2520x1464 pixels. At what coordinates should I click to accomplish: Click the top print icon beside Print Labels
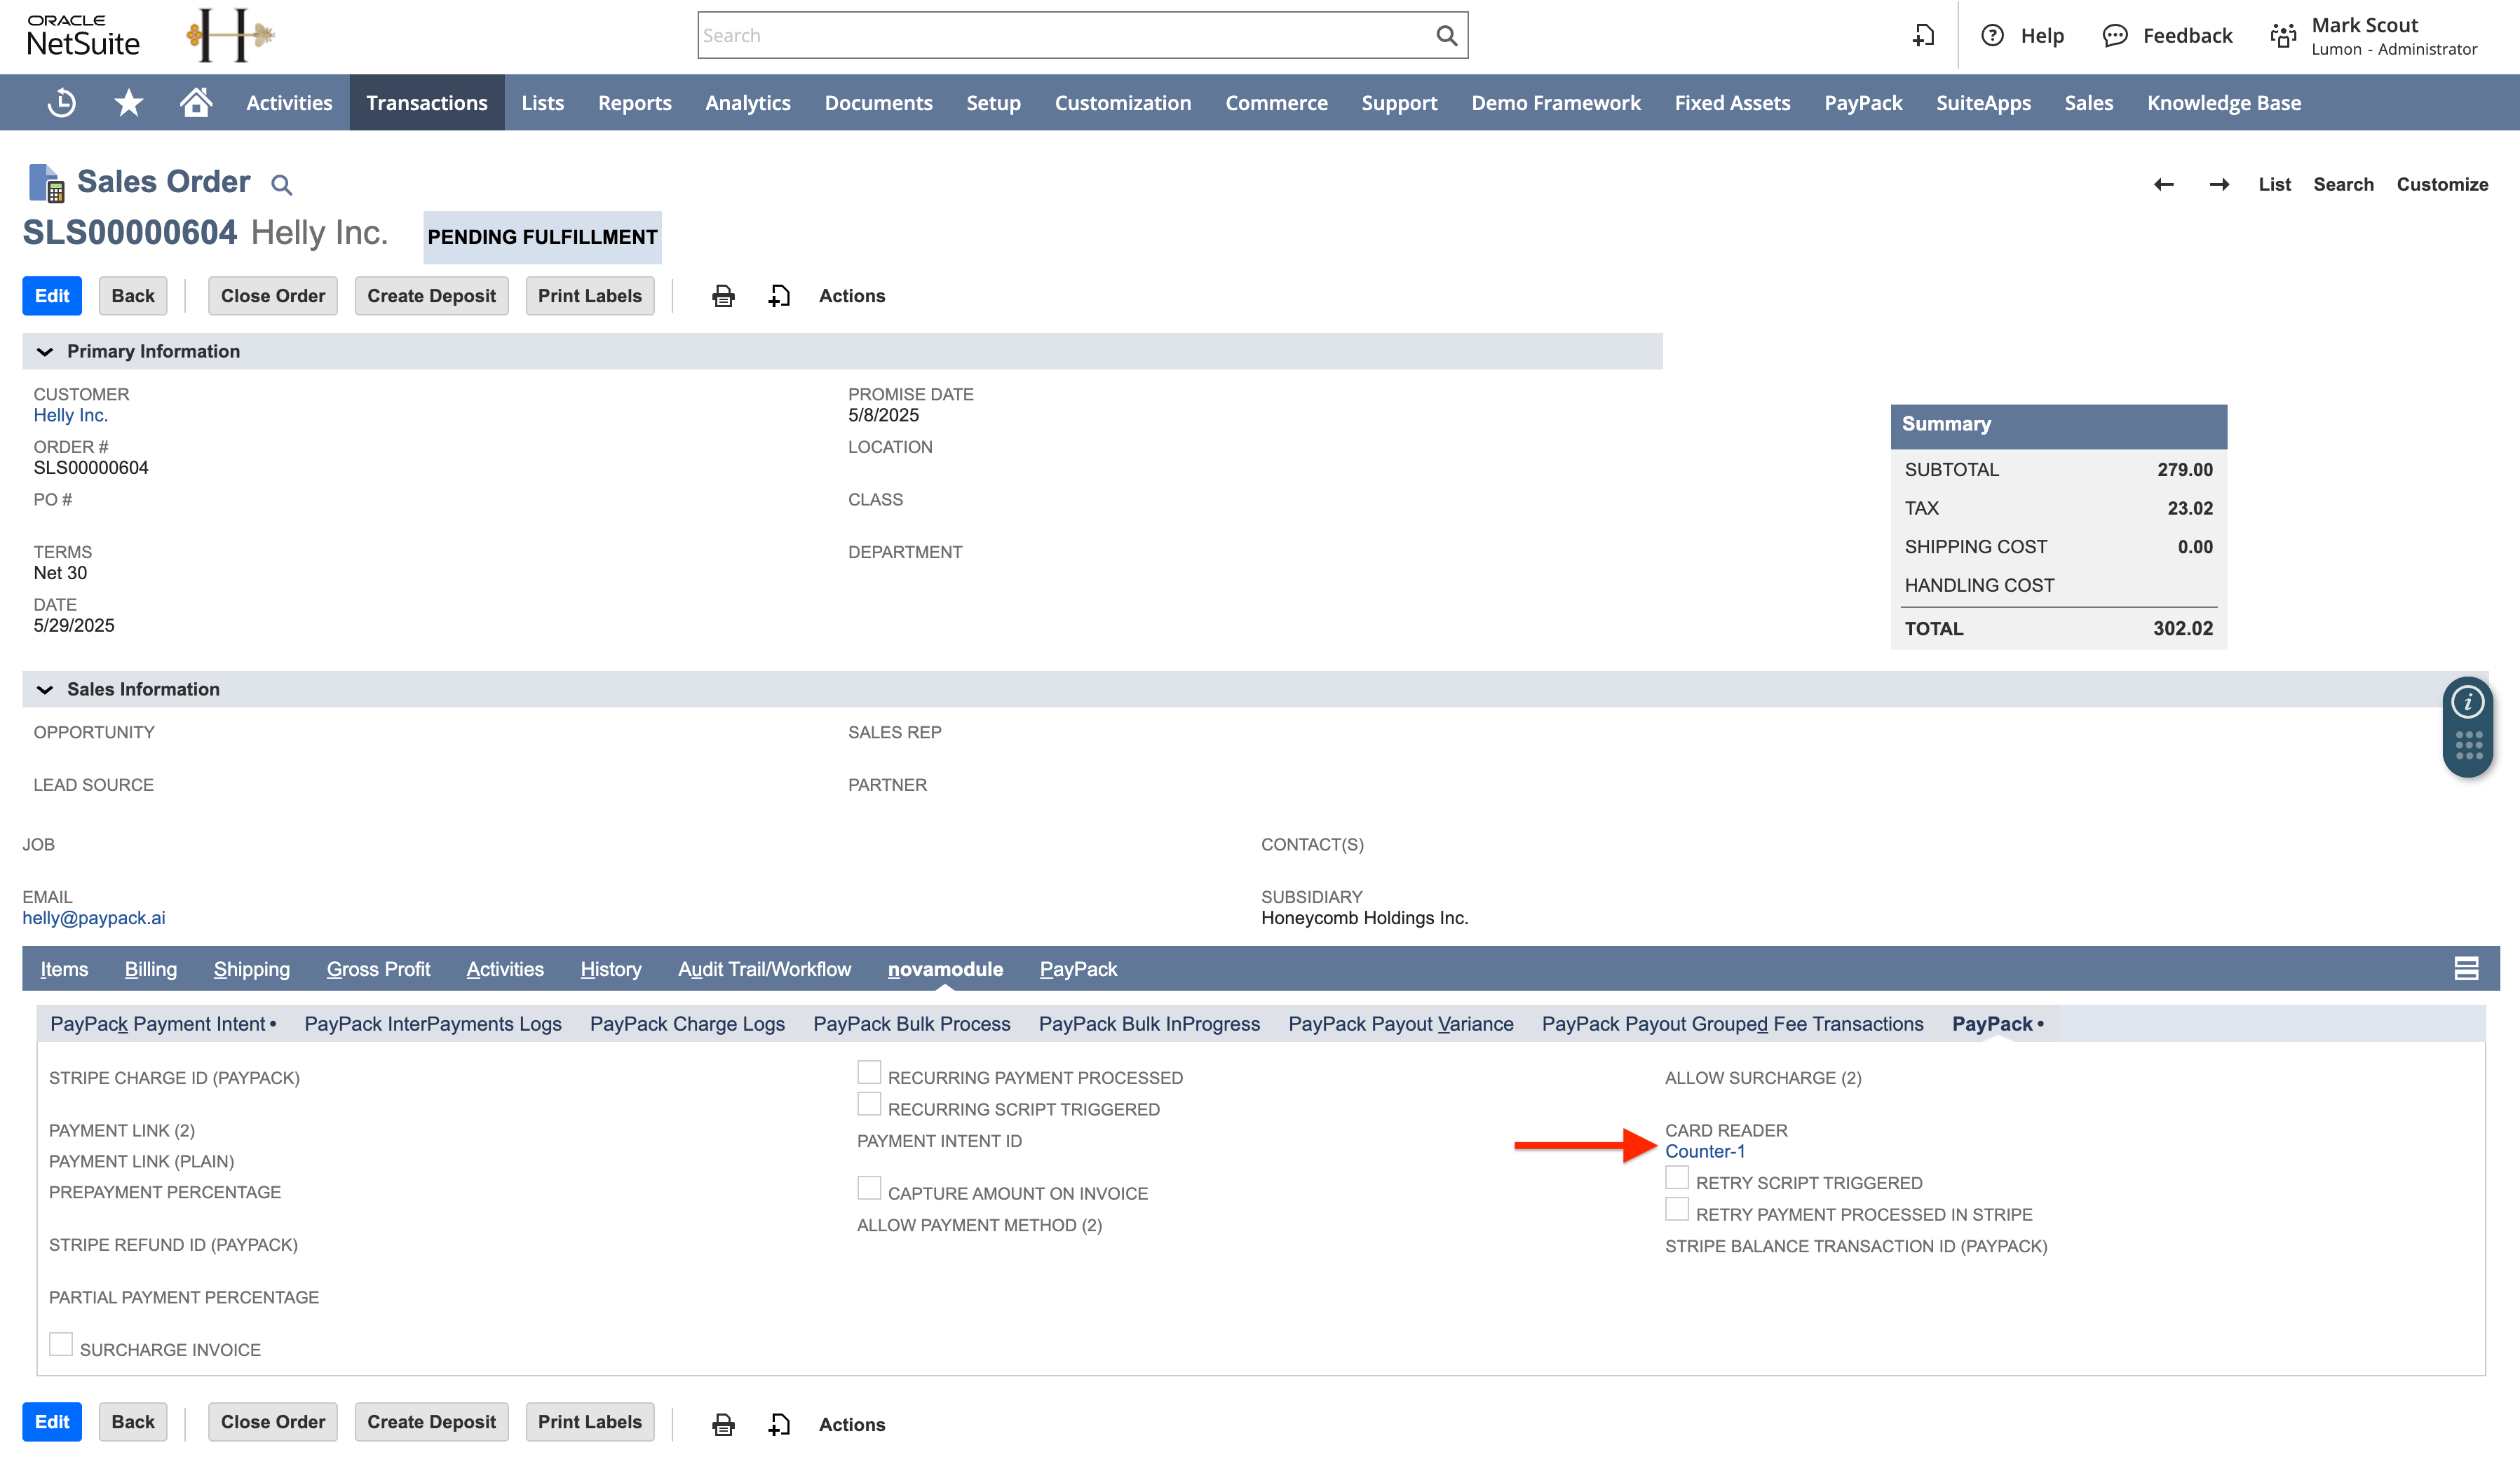coord(723,296)
